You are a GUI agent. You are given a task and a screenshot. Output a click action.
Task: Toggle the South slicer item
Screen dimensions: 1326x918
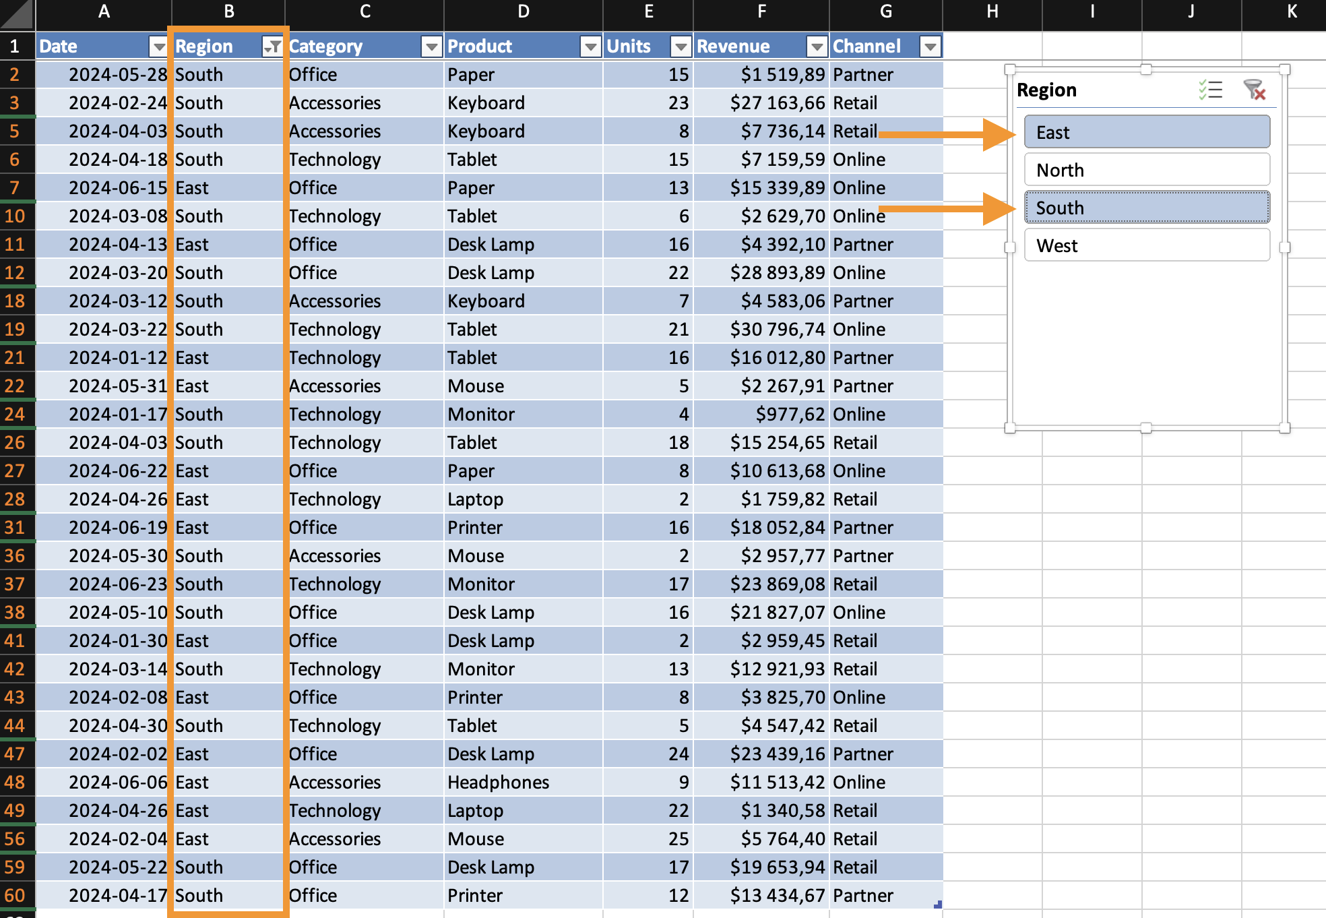coord(1147,208)
